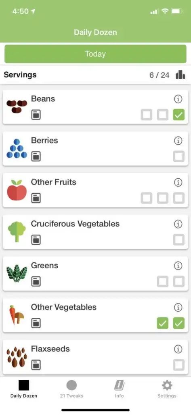Open the Berries calendar history icon

click(x=36, y=156)
